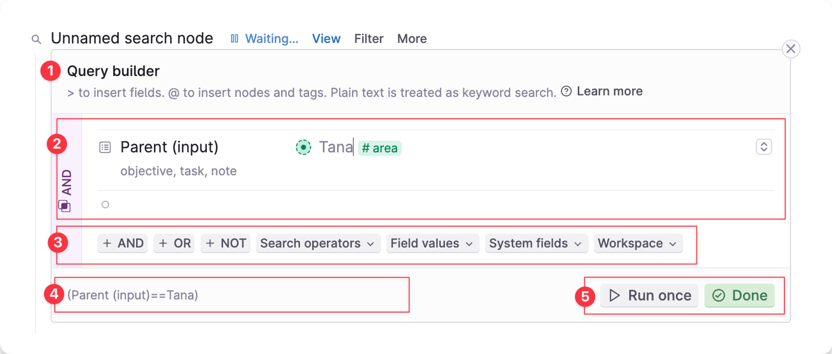The height and width of the screenshot is (354, 832).
Task: Click the help question mark icon before Learn more
Action: click(566, 91)
